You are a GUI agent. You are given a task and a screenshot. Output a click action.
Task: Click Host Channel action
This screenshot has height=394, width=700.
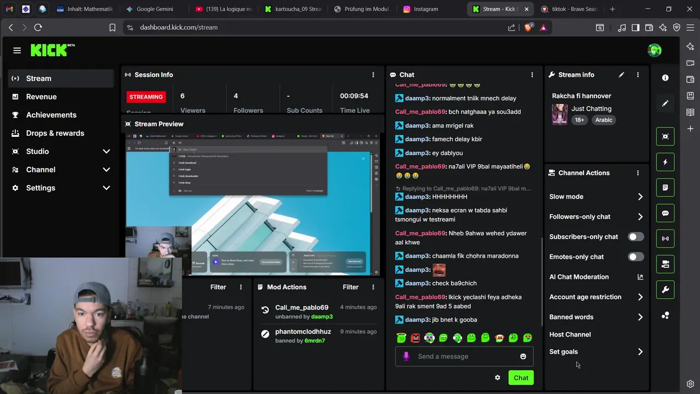click(570, 334)
